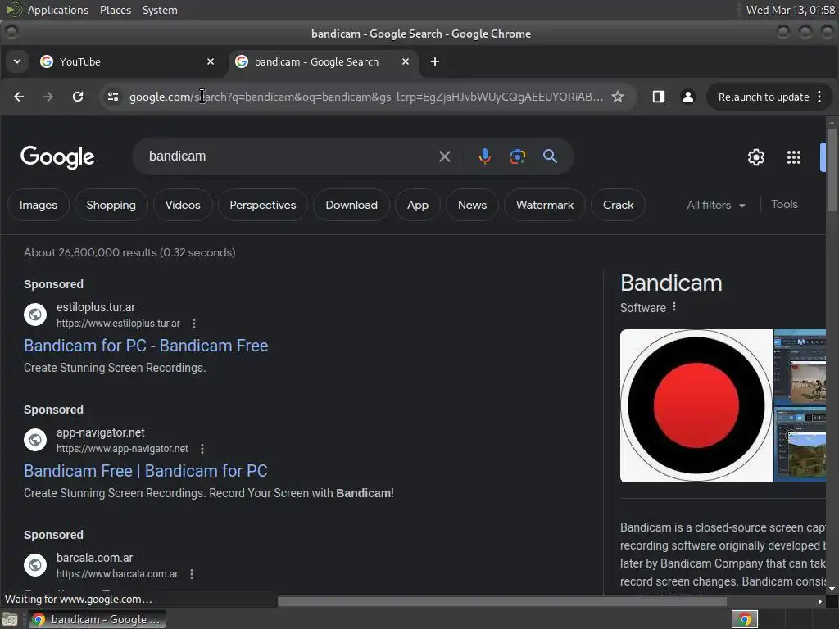839x629 pixels.
Task: Filter results by Shopping
Action: coord(111,205)
